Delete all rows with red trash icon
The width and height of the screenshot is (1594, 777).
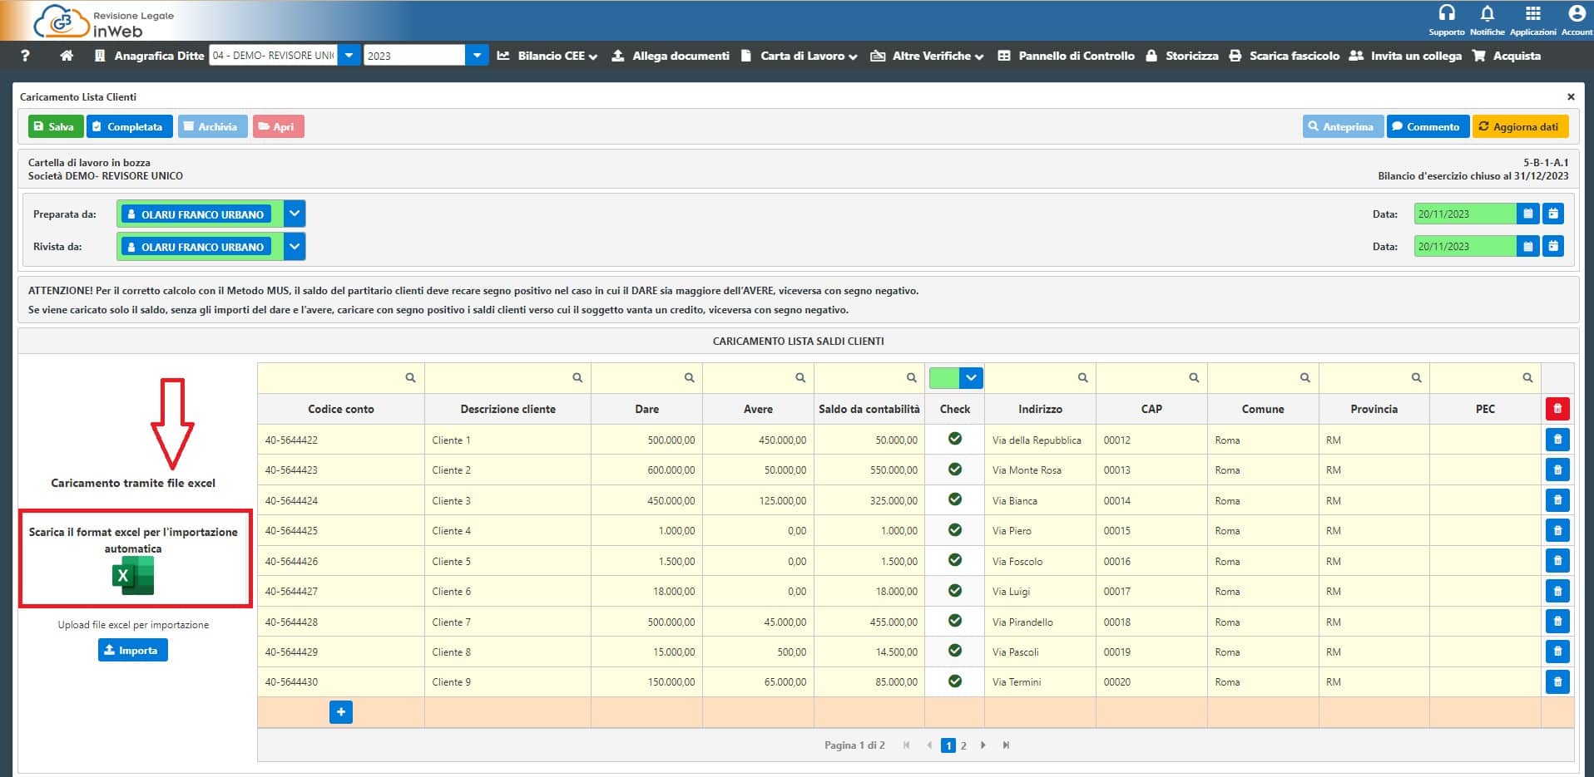(1557, 409)
